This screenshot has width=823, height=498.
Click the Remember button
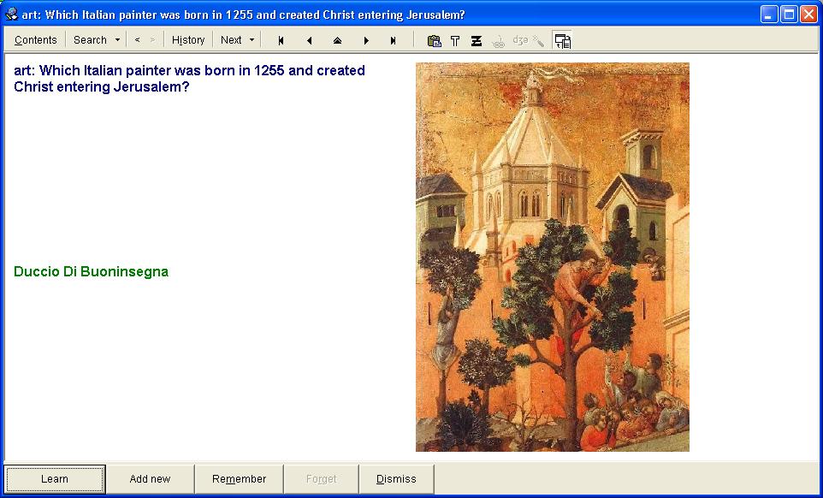(x=240, y=479)
